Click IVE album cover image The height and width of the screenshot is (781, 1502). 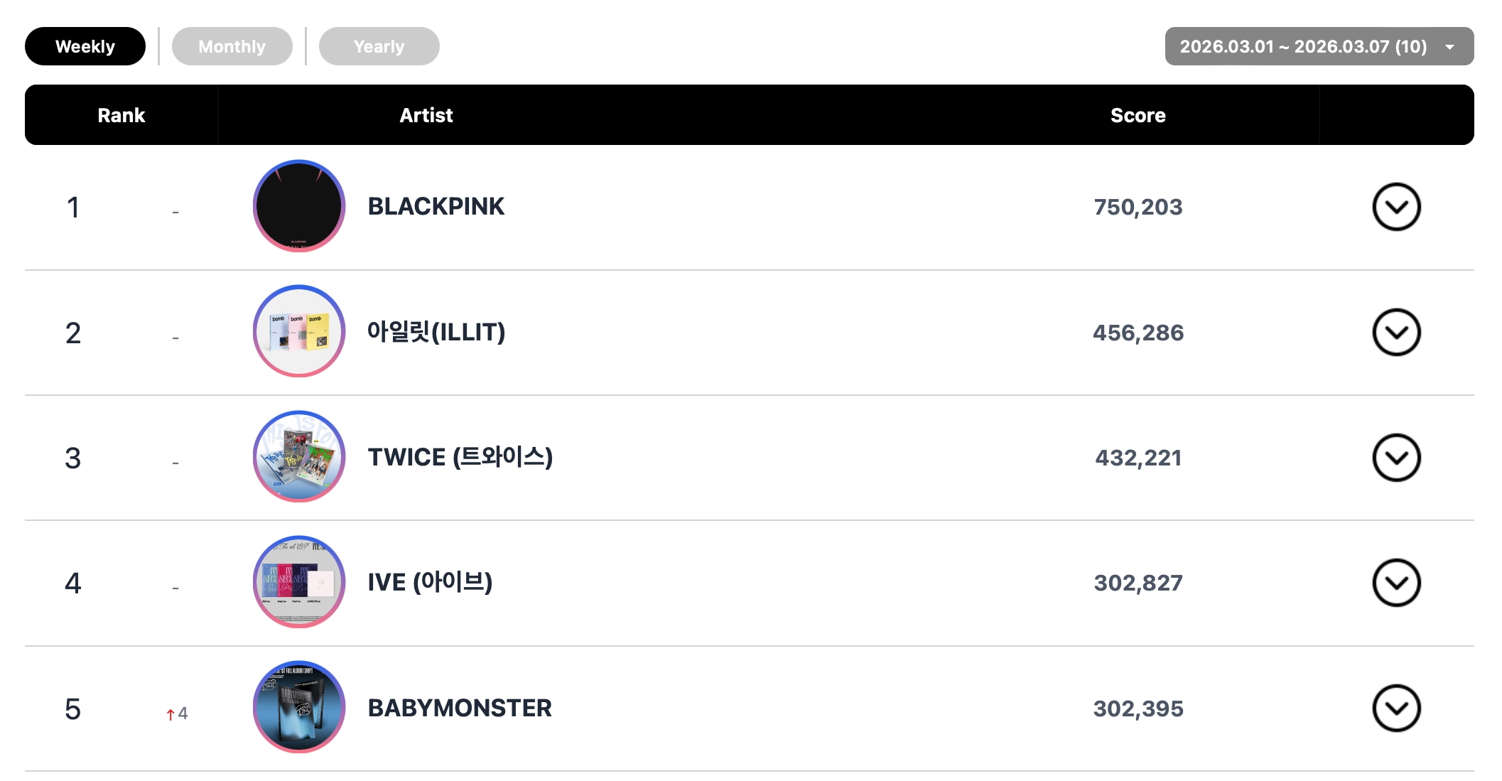coord(299,582)
